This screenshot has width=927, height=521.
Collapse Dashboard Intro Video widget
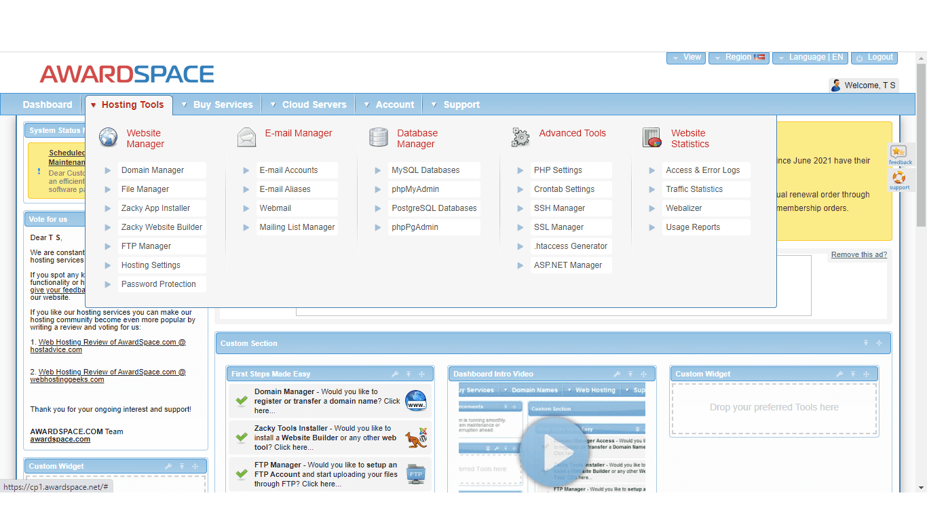point(630,374)
